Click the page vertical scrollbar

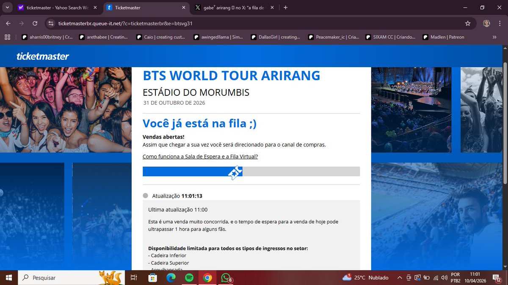click(x=505, y=122)
